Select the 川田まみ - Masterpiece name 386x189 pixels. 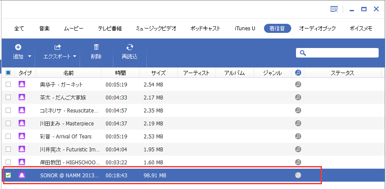click(67, 123)
